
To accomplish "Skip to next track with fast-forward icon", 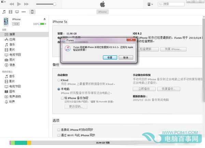I will (x=26, y=4).
